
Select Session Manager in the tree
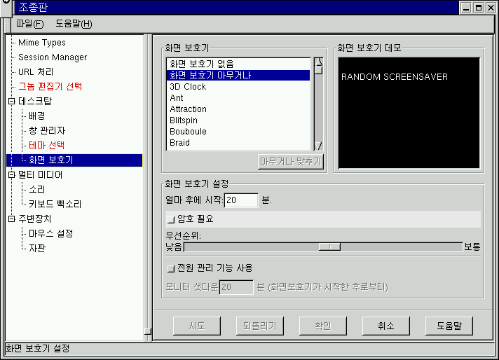click(53, 57)
